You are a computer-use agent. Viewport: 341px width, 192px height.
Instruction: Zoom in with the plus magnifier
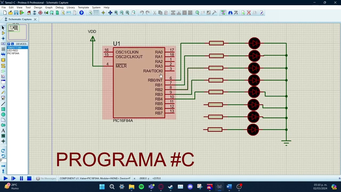[x=116, y=13]
